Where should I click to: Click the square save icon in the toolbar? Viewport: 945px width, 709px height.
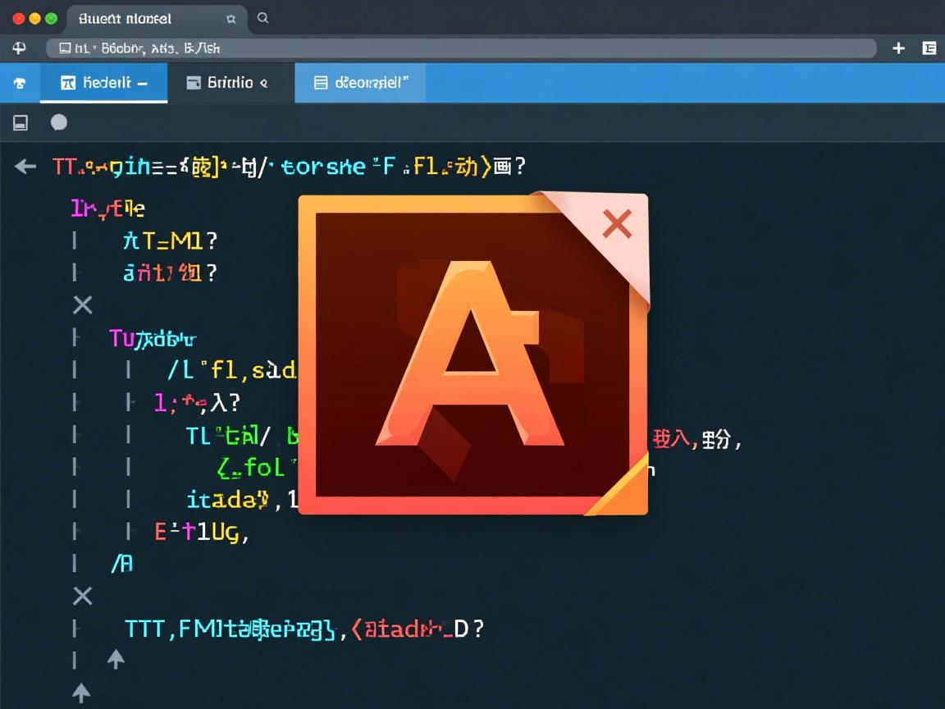[21, 123]
